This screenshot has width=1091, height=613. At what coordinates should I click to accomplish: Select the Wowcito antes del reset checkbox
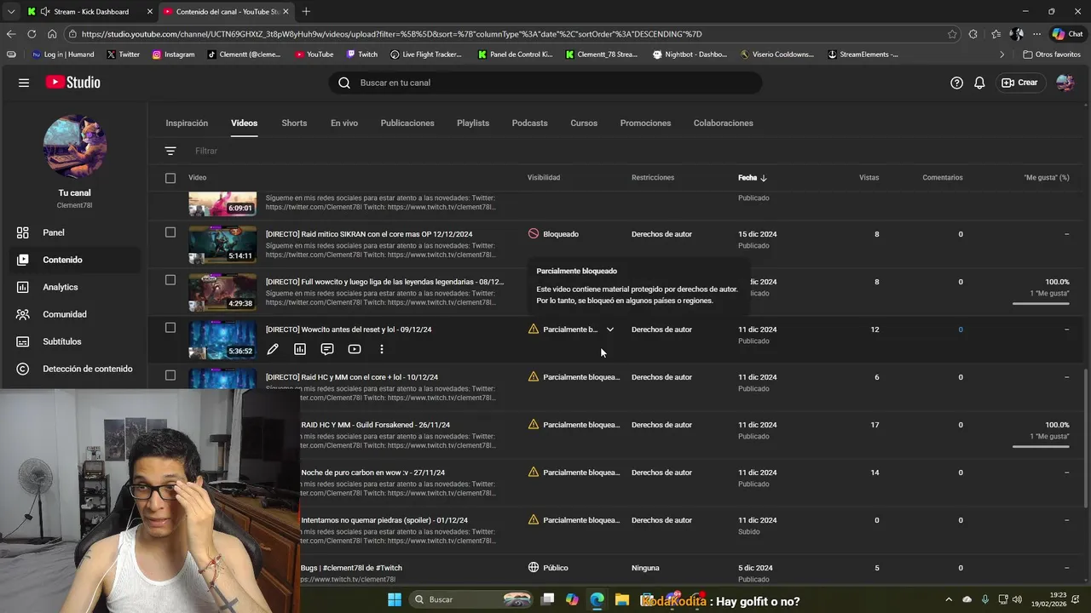170,328
